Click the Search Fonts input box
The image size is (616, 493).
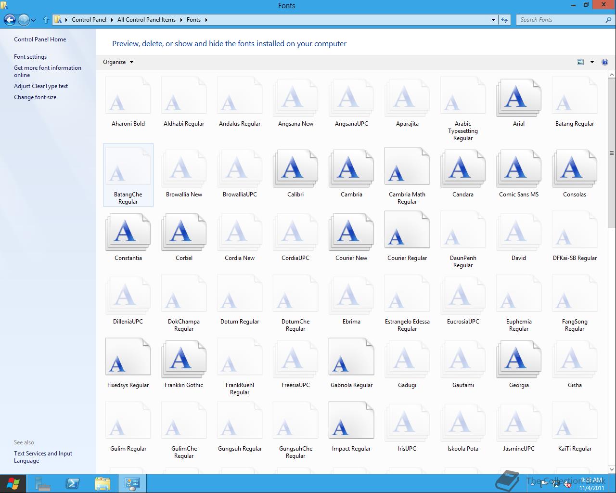tap(560, 20)
